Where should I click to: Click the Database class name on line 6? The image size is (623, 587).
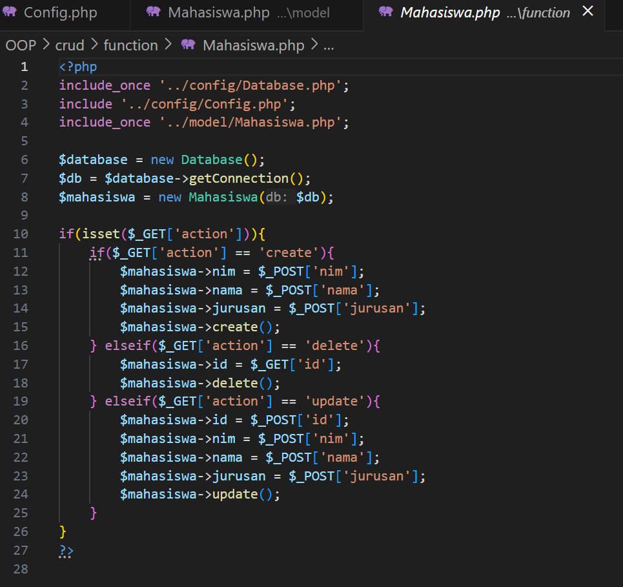(x=211, y=160)
